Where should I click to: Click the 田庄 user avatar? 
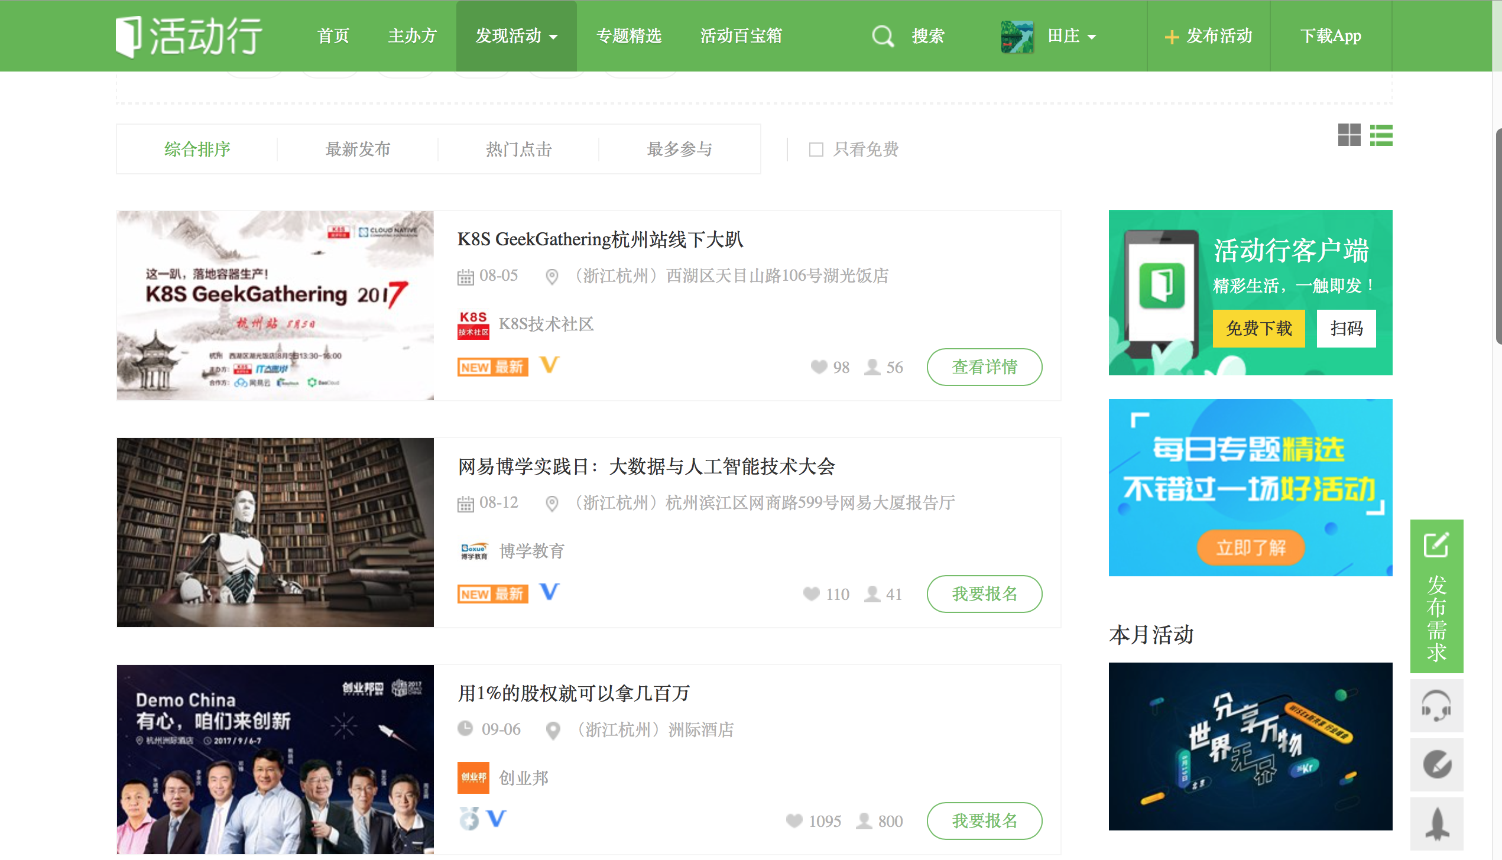pos(1017,36)
